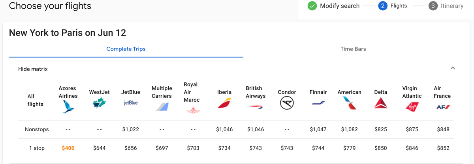Open the Complete Trips tab
The width and height of the screenshot is (474, 164).
point(126,49)
